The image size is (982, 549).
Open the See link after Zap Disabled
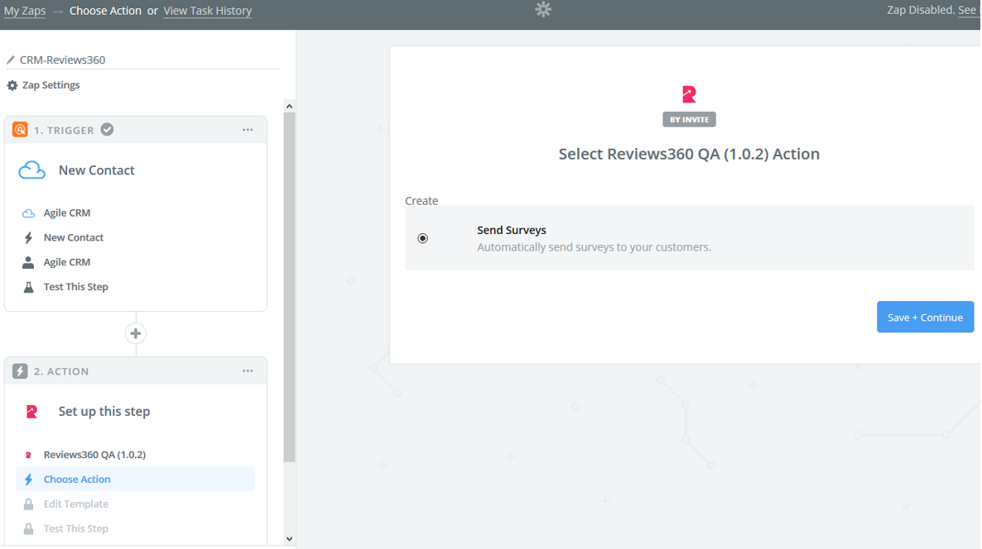coord(967,10)
